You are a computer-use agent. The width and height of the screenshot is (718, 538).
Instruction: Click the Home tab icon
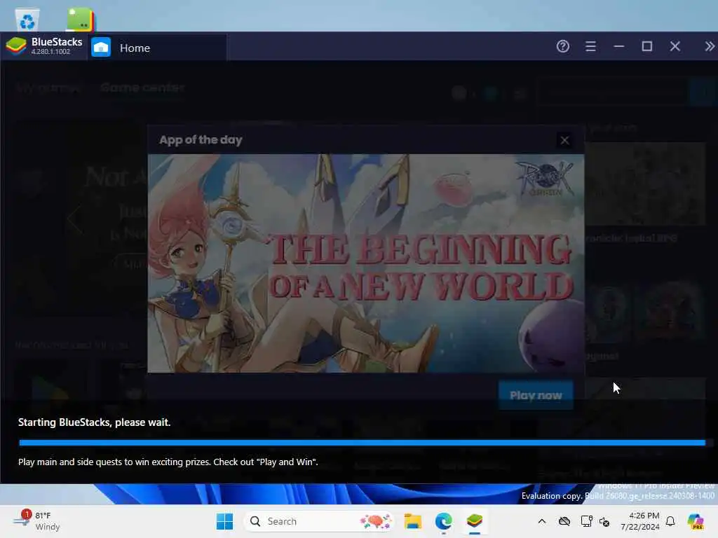coord(101,47)
